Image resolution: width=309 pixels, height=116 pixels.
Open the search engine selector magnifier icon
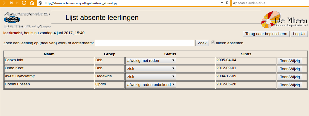click(234, 3)
